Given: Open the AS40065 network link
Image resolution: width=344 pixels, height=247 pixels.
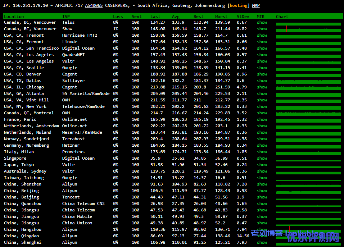Looking at the screenshot, I should pyautogui.click(x=94, y=5).
